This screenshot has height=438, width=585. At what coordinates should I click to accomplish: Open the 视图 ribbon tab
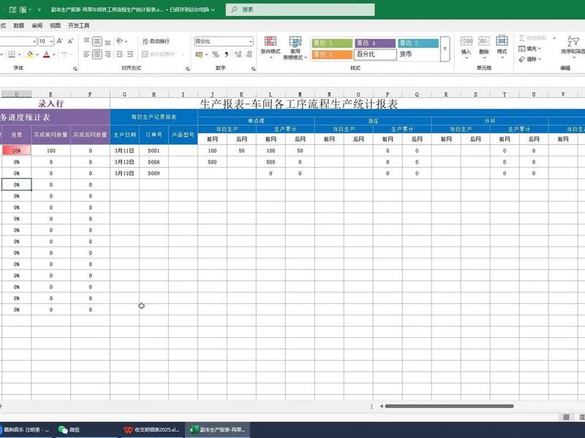pyautogui.click(x=56, y=26)
